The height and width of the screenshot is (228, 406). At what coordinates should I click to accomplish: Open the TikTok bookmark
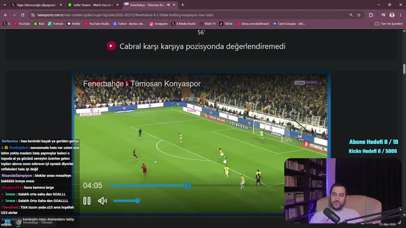[226, 24]
